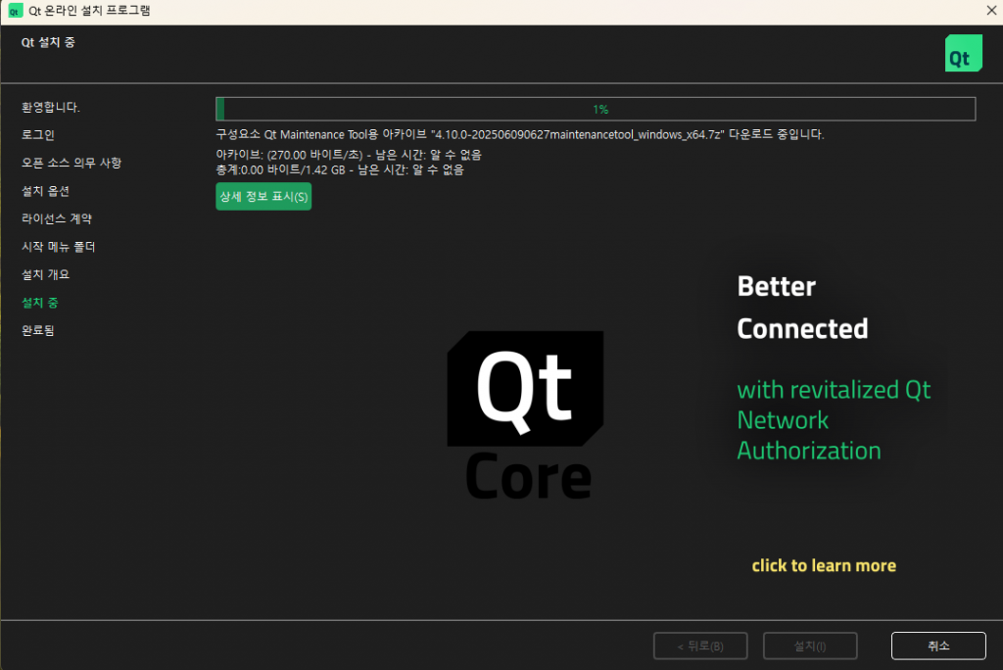Close the Qt online installer window
Viewport: 1003px width, 670px height.
pos(990,11)
